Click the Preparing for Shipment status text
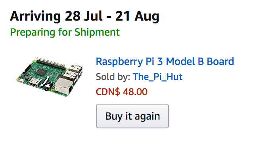The width and height of the screenshot is (253, 164). tap(65, 32)
